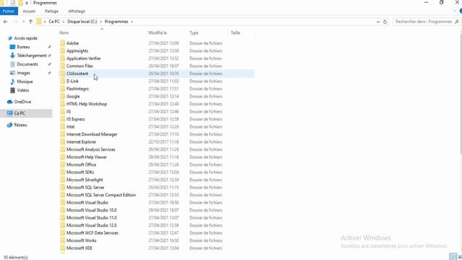Image resolution: width=462 pixels, height=260 pixels.
Task: Select the D-Link folder icon
Action: coord(63,81)
